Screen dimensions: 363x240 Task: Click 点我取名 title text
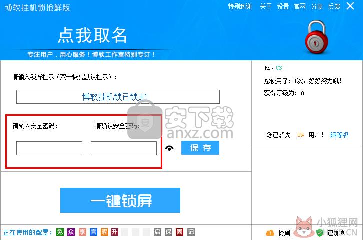92,35
